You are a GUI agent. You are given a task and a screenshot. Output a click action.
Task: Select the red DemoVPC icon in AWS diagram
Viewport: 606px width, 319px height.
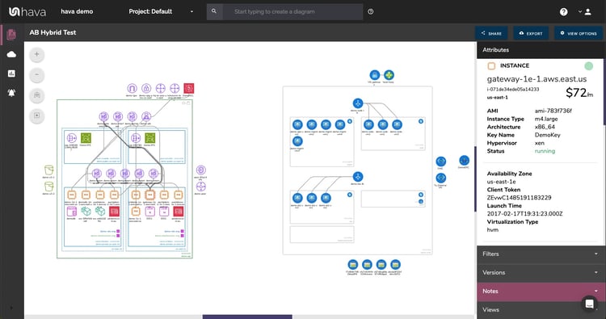(188, 89)
